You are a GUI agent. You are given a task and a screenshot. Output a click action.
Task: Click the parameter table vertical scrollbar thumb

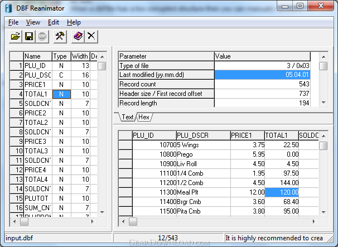click(x=323, y=66)
